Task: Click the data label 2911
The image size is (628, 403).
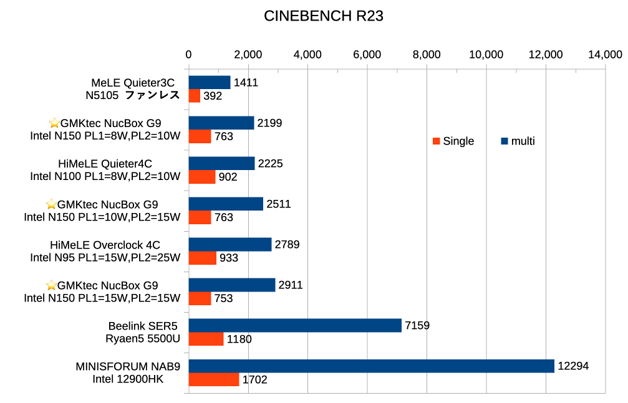Action: tap(291, 285)
